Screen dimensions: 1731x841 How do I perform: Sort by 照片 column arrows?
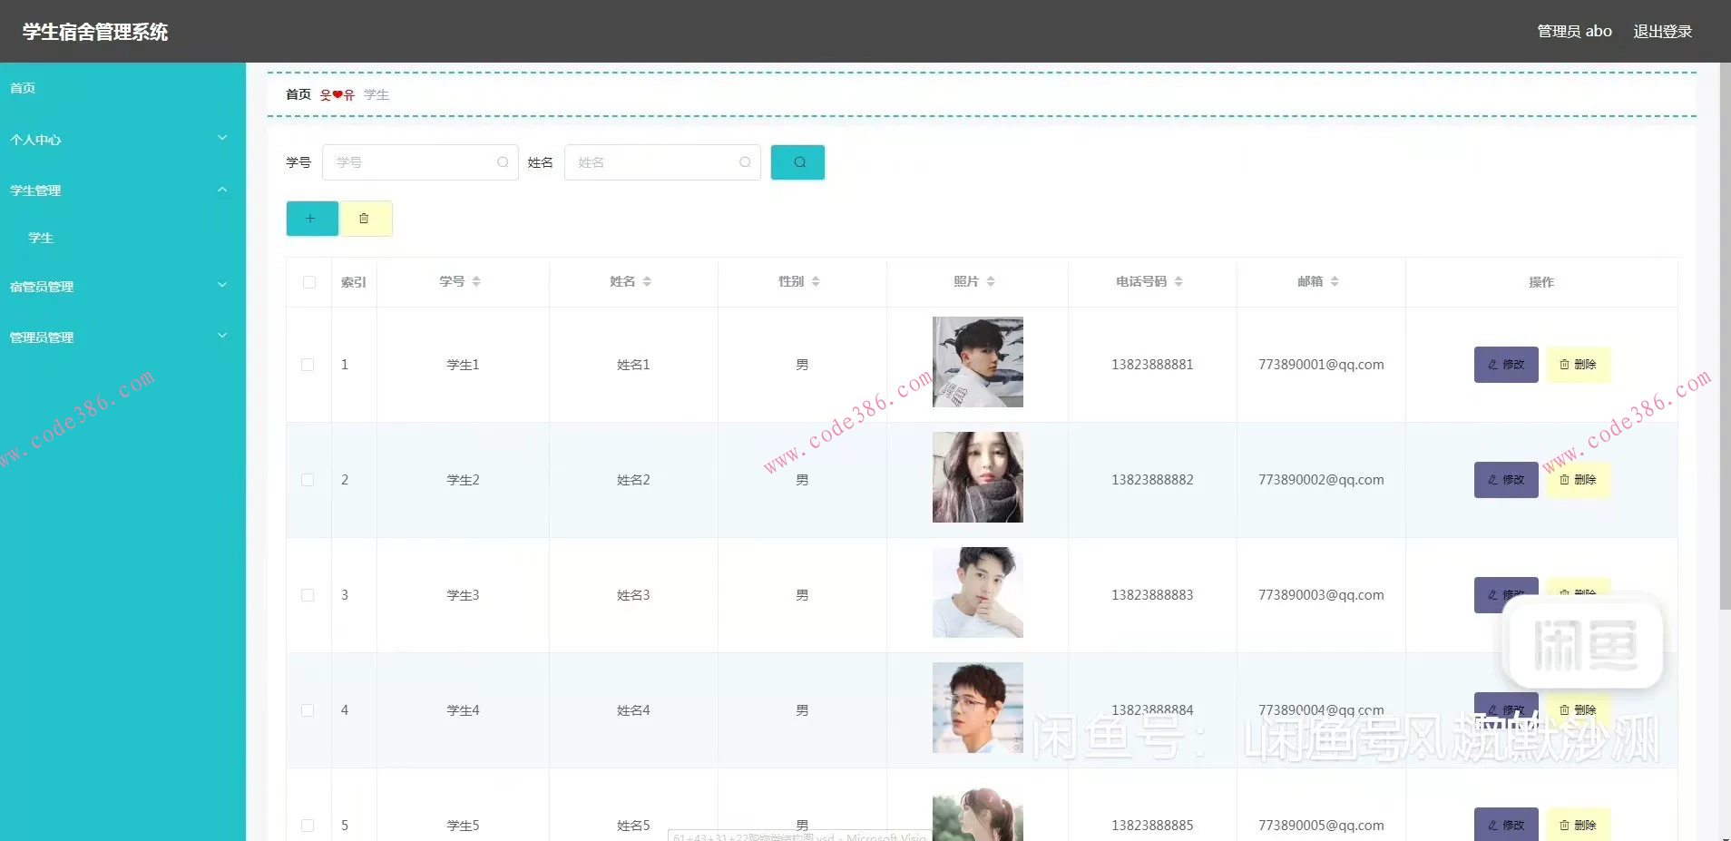point(991,281)
